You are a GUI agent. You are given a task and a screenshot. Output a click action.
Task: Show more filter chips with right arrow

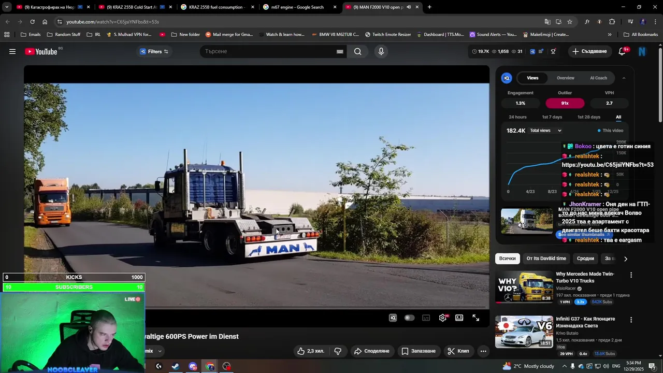tap(625, 259)
